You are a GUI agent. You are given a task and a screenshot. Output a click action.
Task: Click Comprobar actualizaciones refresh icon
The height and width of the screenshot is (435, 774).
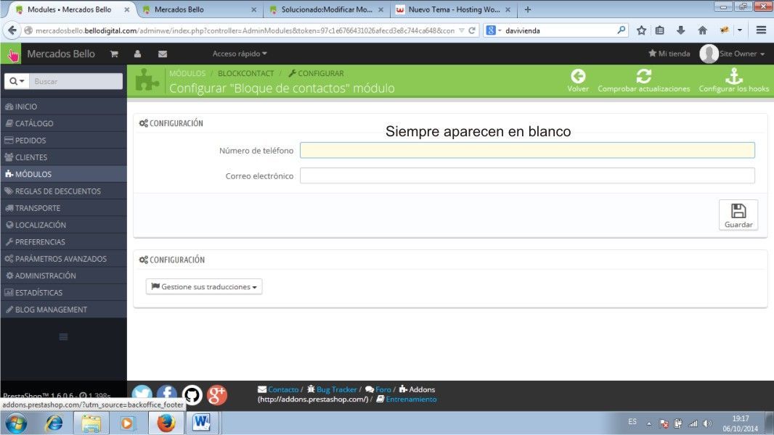(644, 76)
